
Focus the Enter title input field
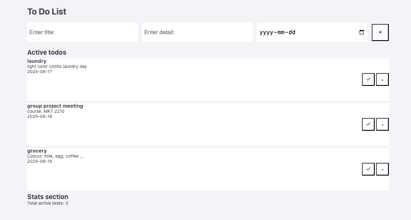(x=82, y=32)
